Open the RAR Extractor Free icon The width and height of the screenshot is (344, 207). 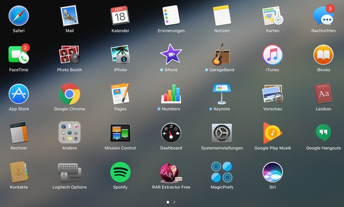point(171,172)
